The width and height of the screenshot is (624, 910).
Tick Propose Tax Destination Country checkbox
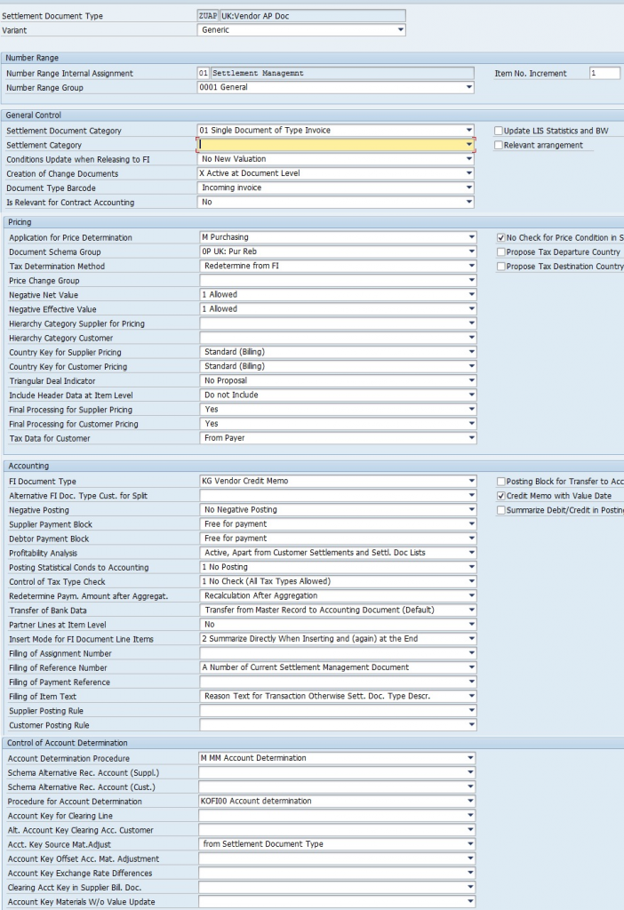click(501, 267)
